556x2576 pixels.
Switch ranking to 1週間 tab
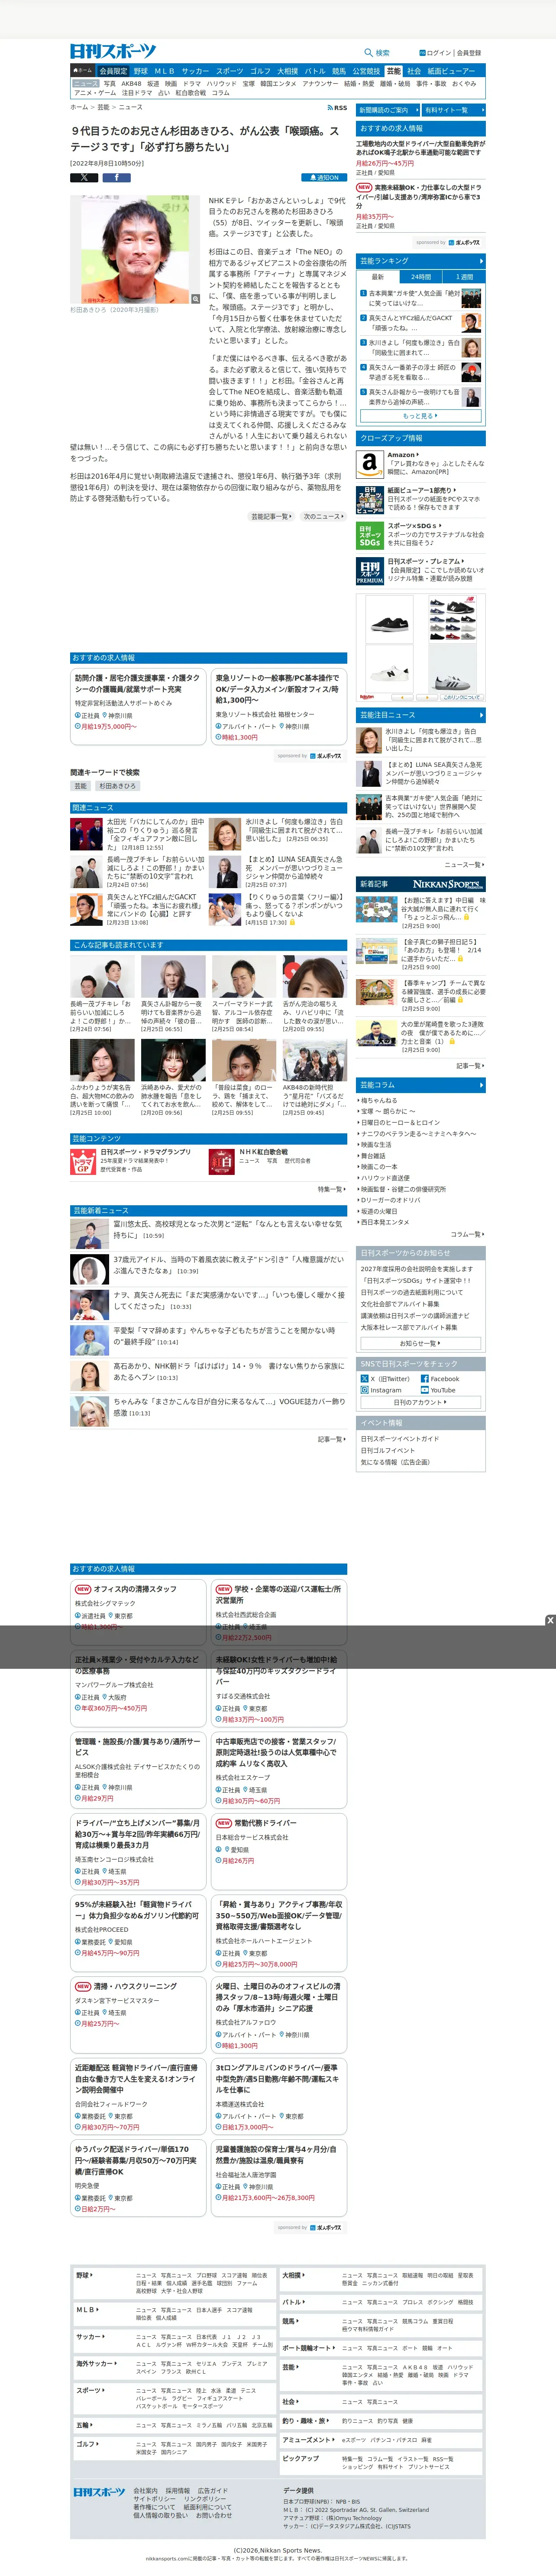point(465,277)
